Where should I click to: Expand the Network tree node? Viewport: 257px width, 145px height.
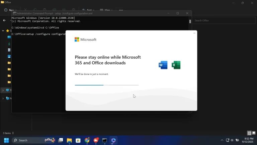[x=3, y=98]
